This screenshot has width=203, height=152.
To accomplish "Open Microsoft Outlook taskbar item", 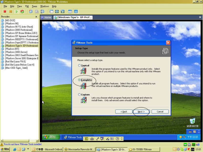I will click(x=47, y=149).
